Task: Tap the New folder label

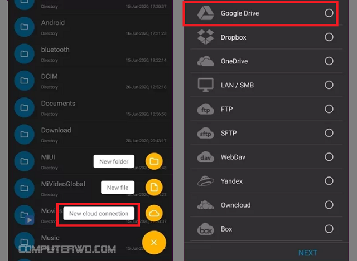Action: 114,161
